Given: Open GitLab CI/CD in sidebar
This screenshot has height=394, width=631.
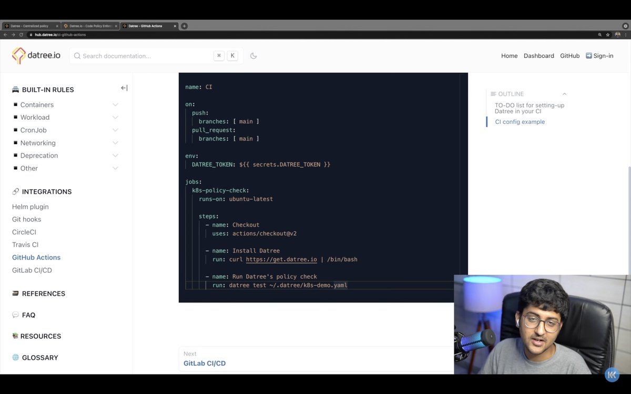Looking at the screenshot, I should 32,270.
